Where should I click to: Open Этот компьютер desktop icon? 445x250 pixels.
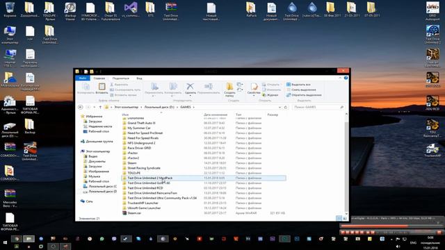(x=10, y=35)
